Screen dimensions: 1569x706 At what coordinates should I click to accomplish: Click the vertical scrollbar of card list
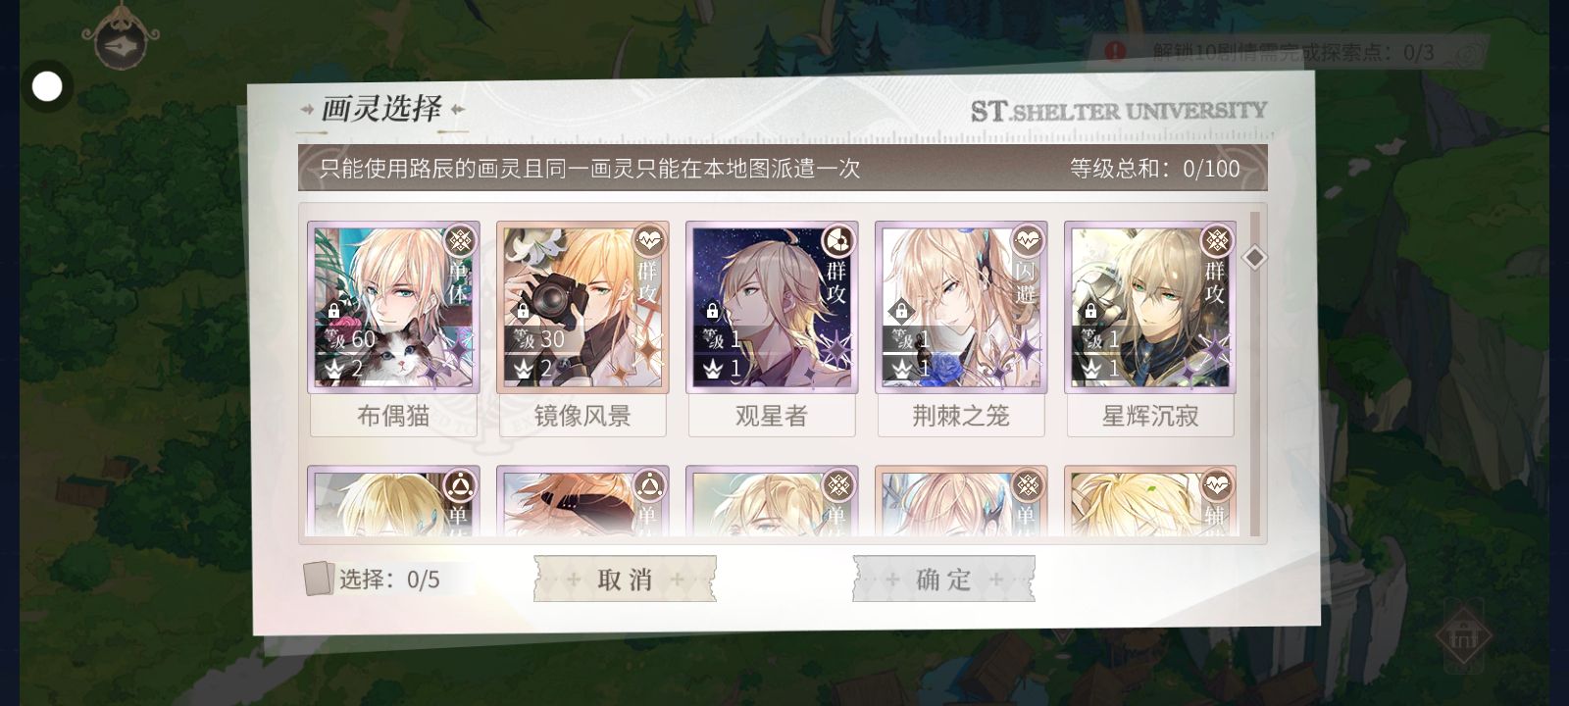[x=1255, y=374]
